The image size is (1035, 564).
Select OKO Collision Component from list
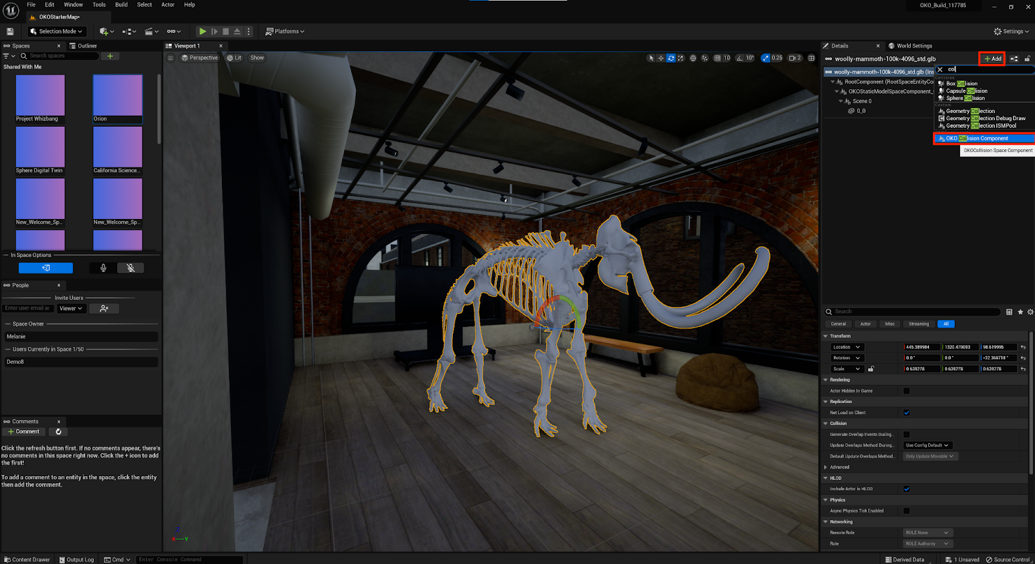click(x=977, y=138)
